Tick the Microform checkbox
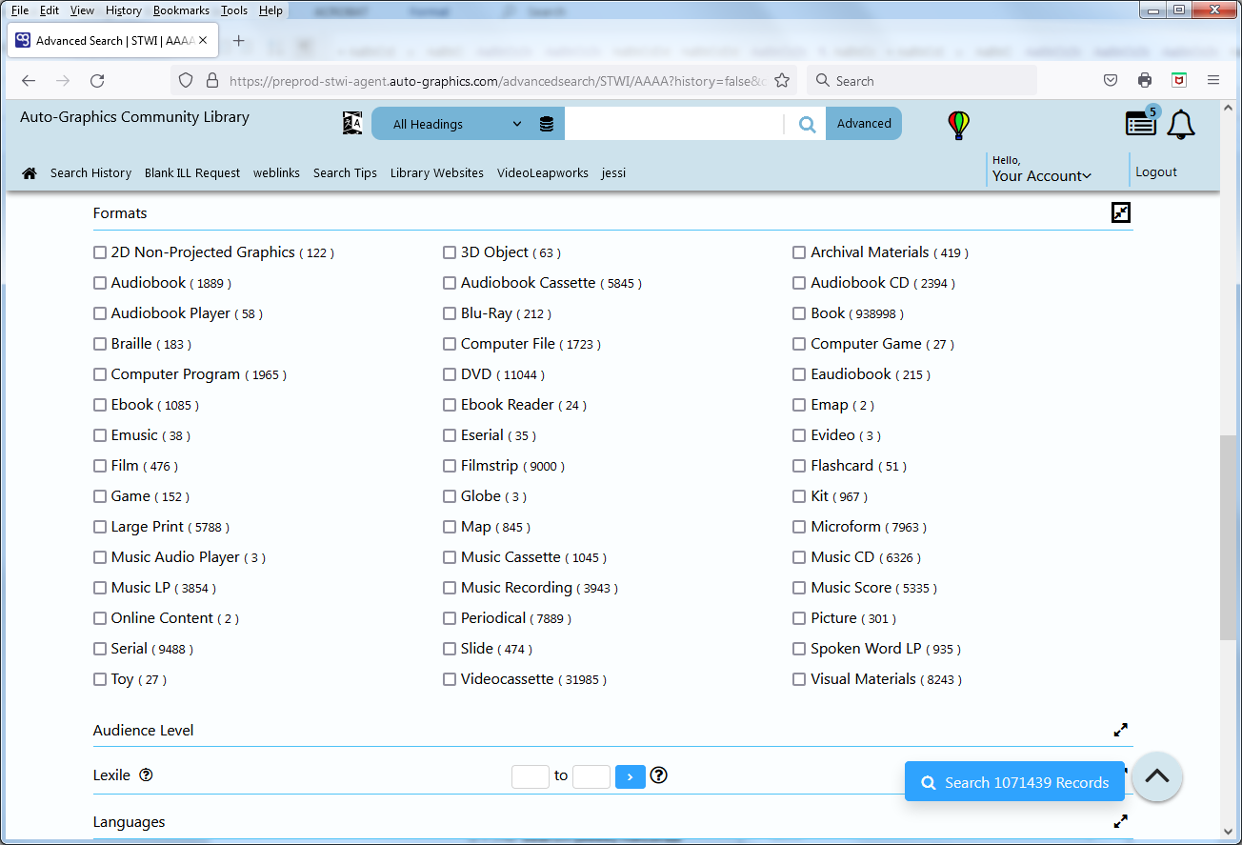Viewport: 1242px width, 845px height. coord(799,527)
